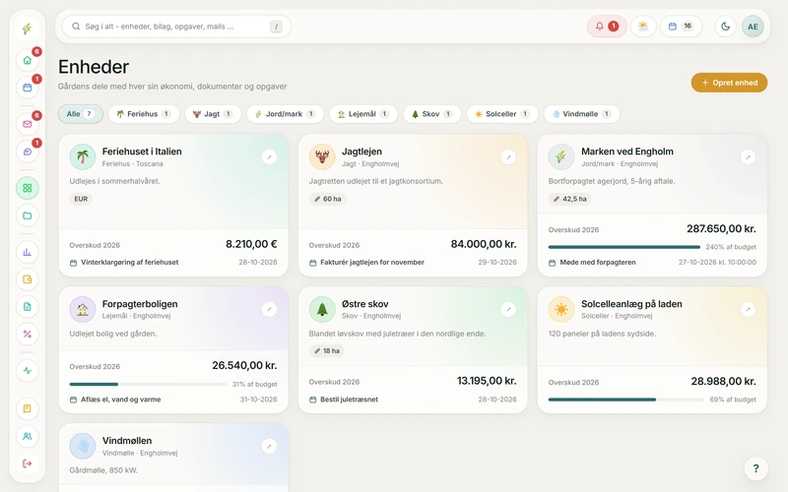788x492 pixels.
Task: Click the help question mark button
Action: (755, 468)
